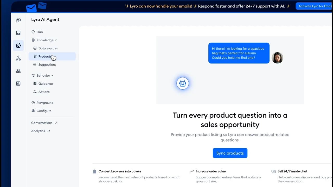Screen dimensions: 333x187
Task: Click the banner text about Lyro handling emails
Action: coord(208,6)
